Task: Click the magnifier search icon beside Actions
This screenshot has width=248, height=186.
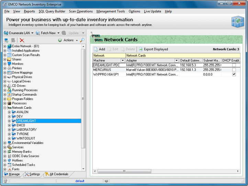Action: tap(82, 40)
